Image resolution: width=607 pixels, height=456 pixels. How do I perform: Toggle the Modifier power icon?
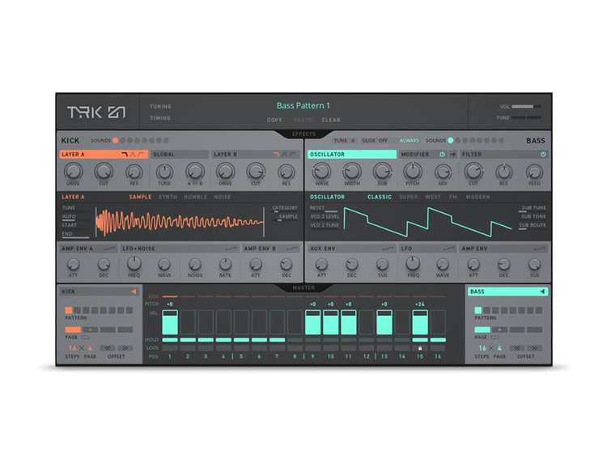tap(442, 154)
